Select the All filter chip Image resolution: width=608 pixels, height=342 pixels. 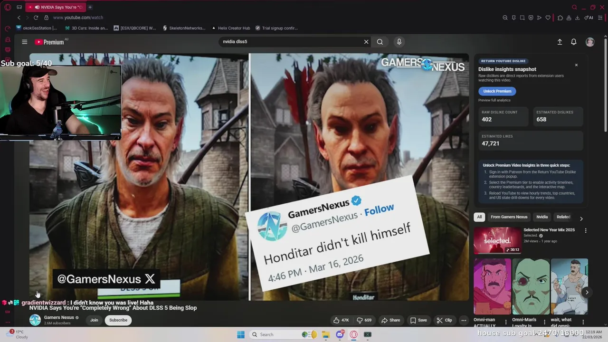pos(479,217)
